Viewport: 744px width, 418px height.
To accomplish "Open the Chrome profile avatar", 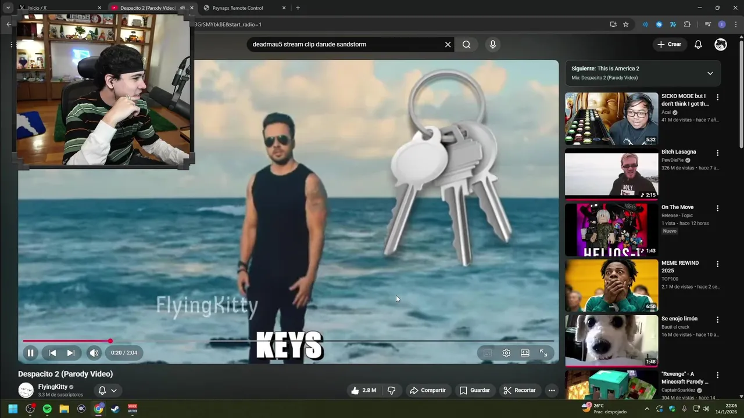I will click(x=722, y=24).
